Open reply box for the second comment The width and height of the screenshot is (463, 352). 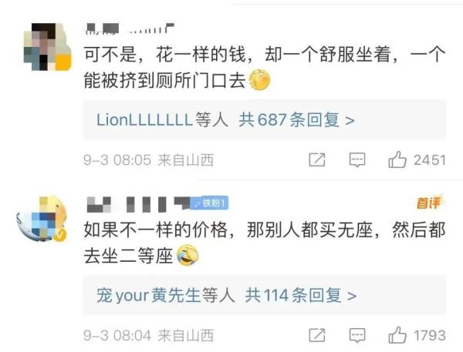[x=357, y=336]
